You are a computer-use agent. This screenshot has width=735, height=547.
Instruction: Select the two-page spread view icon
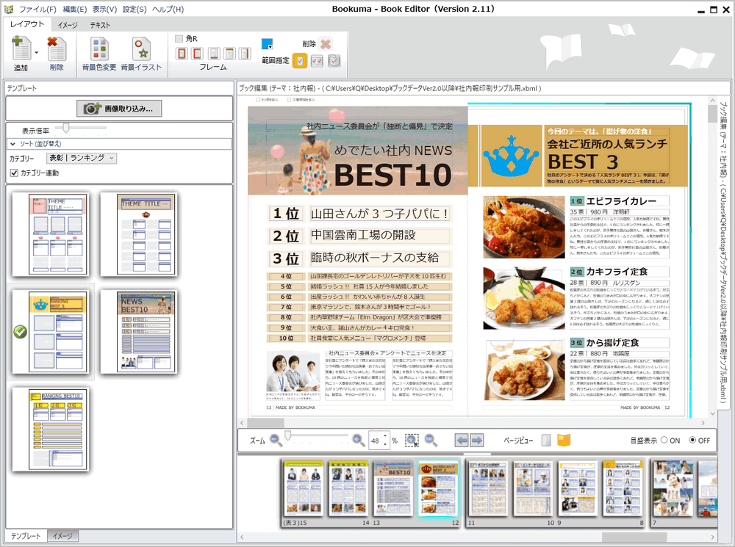[x=564, y=441]
